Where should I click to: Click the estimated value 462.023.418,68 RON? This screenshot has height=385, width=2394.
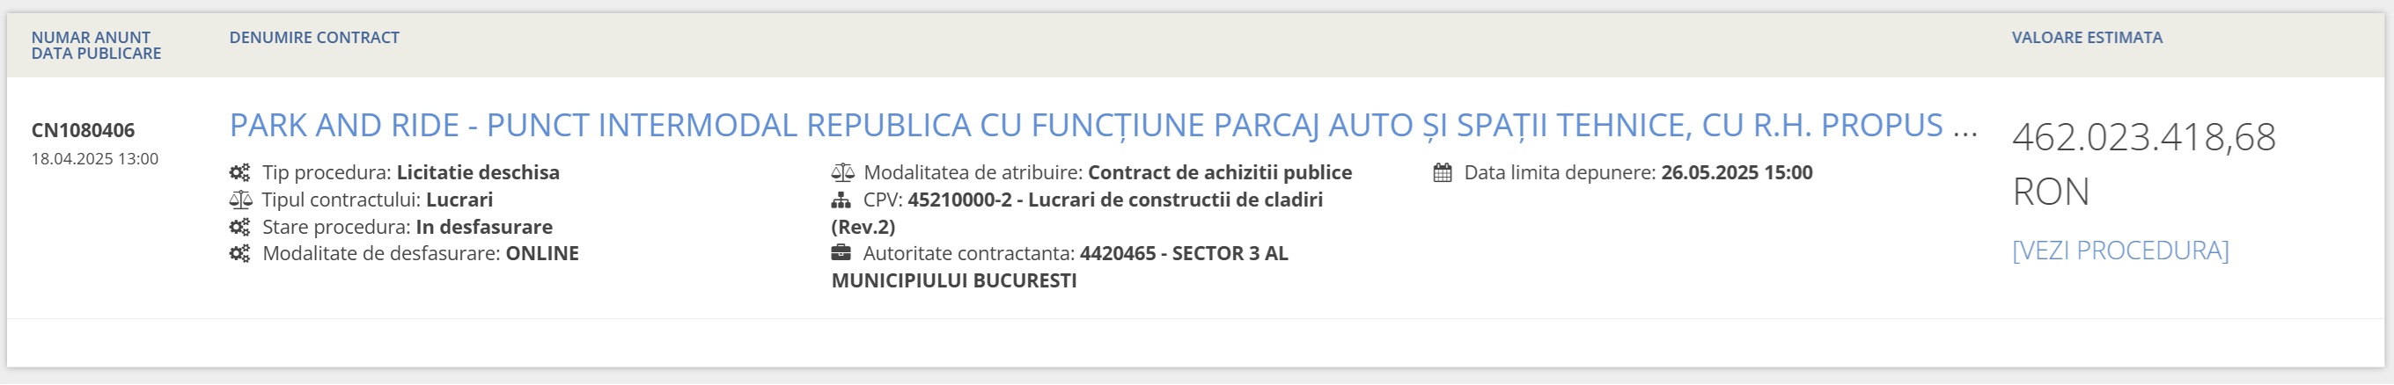click(2143, 164)
